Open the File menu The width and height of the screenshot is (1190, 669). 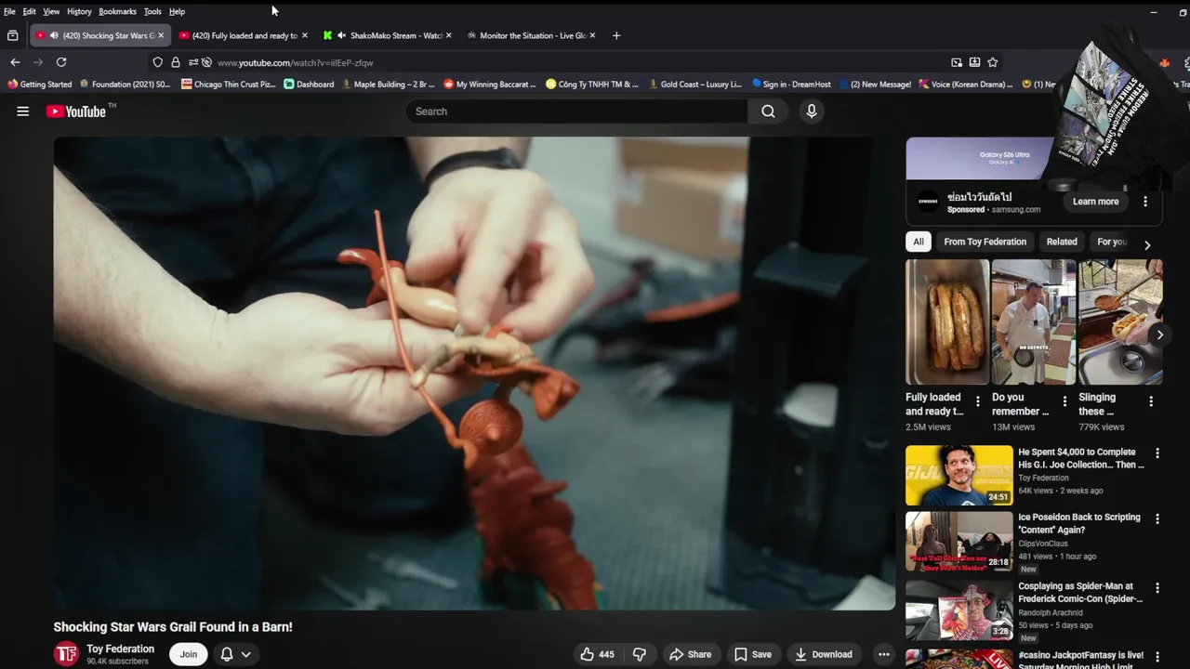click(x=9, y=11)
